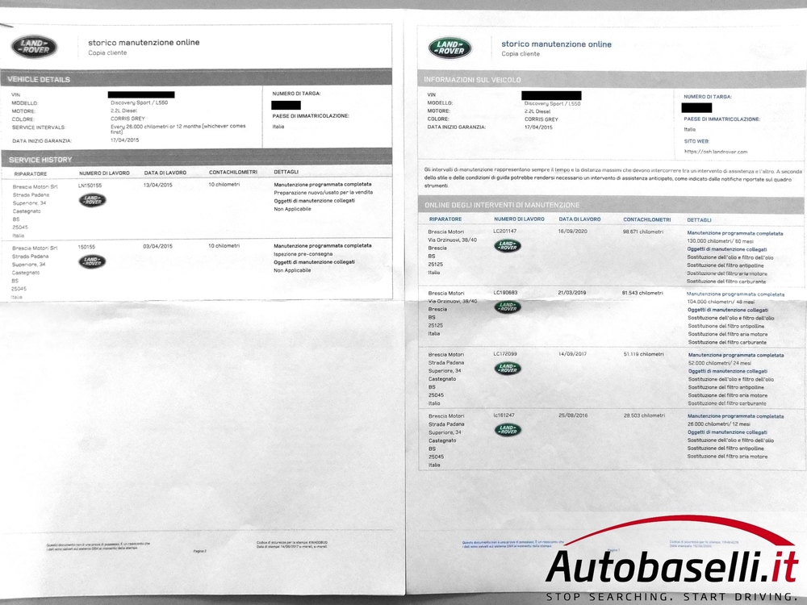The image size is (807, 605).
Task: Click the work date '14/09/2017'
Action: pyautogui.click(x=572, y=354)
